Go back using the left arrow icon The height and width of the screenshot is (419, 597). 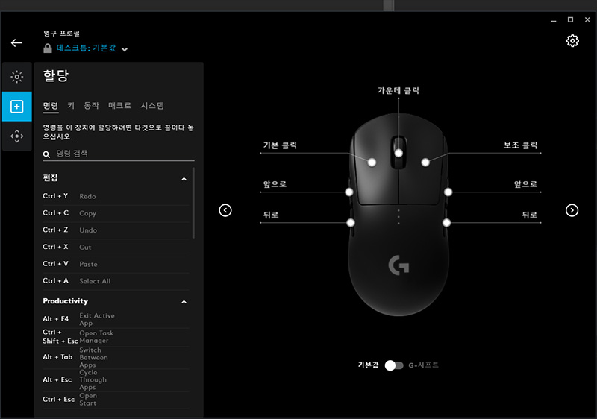[16, 43]
